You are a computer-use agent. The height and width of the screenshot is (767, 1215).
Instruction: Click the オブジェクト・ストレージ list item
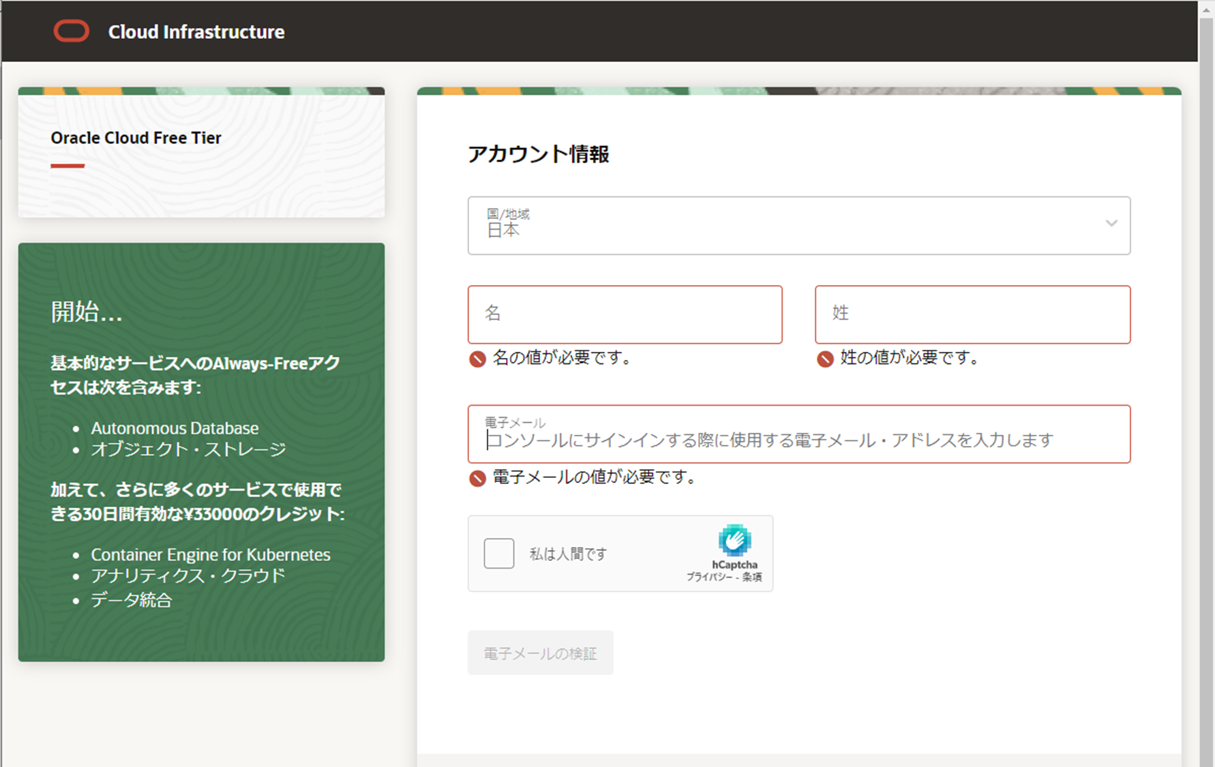tap(188, 449)
